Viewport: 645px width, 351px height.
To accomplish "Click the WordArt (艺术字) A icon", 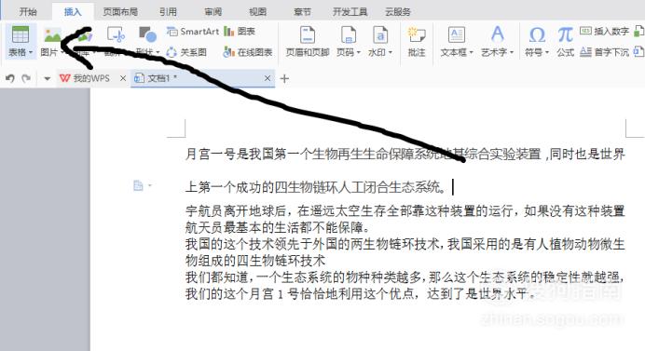I will (498, 34).
